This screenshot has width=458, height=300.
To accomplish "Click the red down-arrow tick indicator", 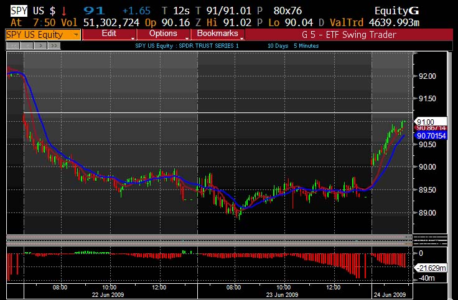I will click(x=63, y=11).
